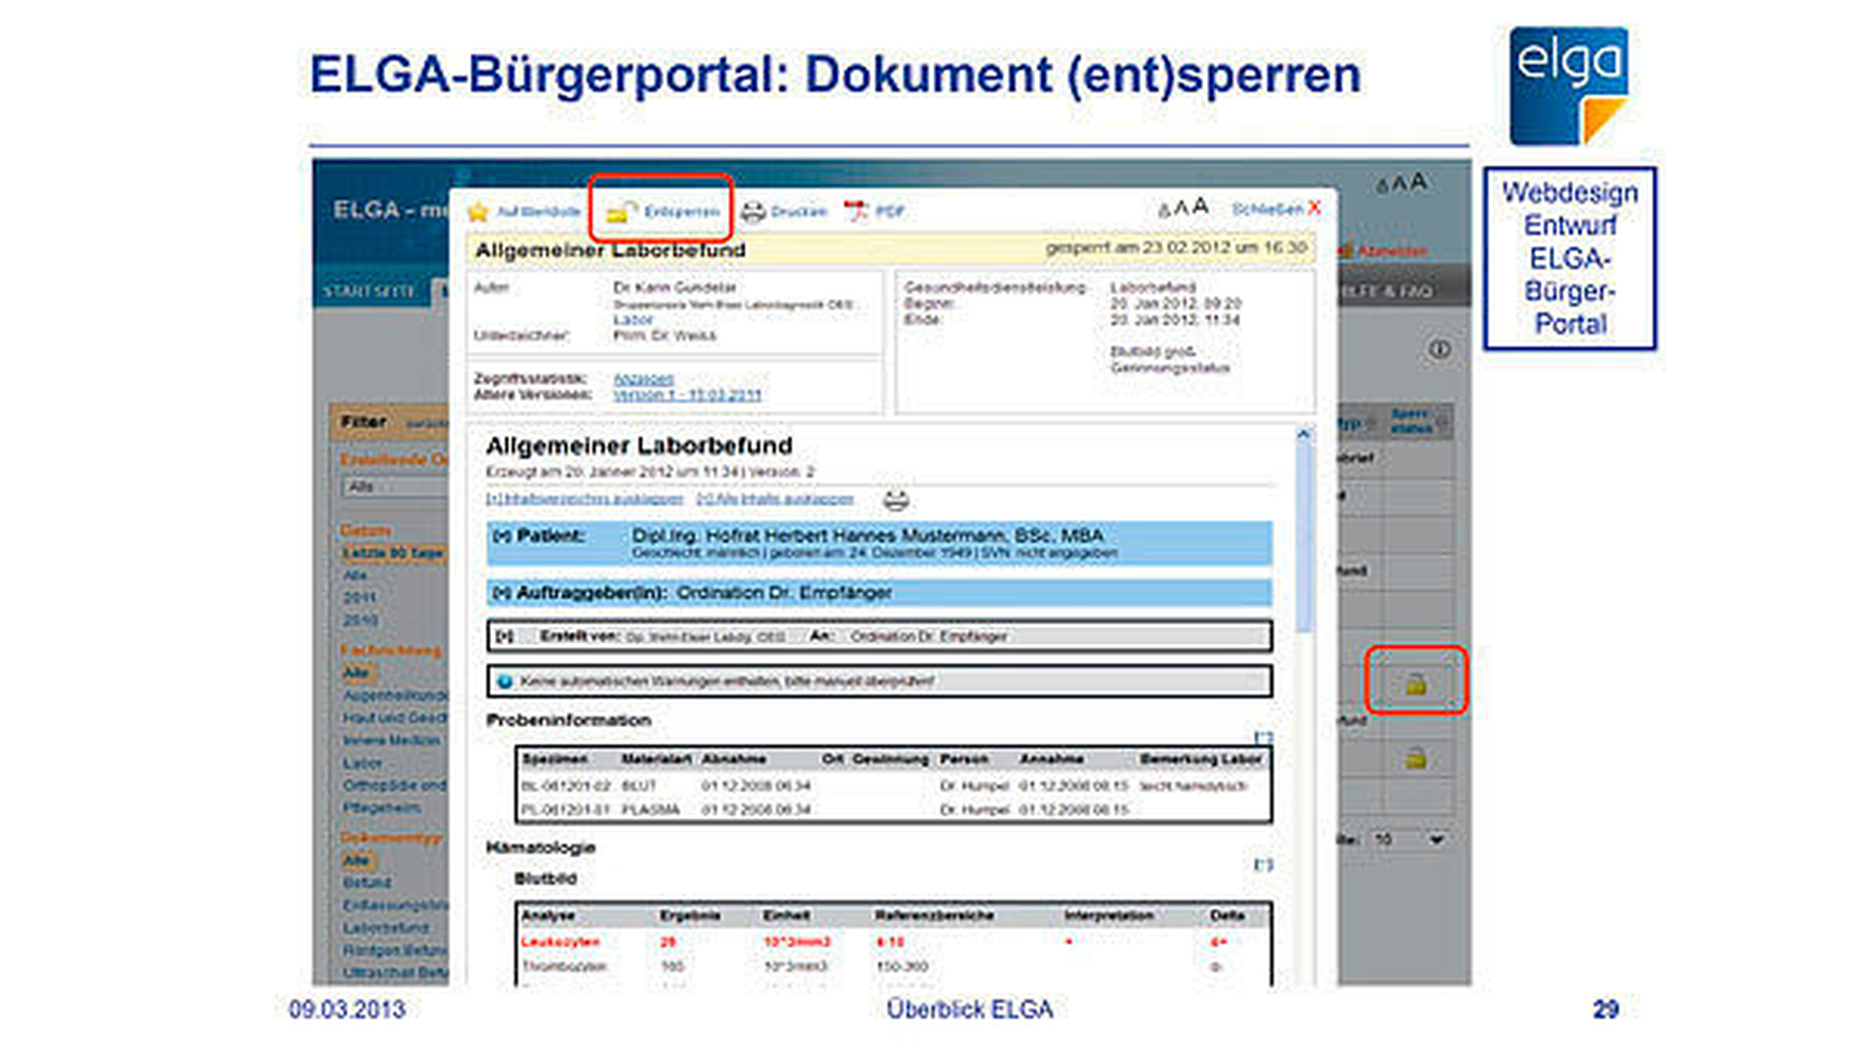Click the PDF file icon in toolbar

[x=856, y=211]
